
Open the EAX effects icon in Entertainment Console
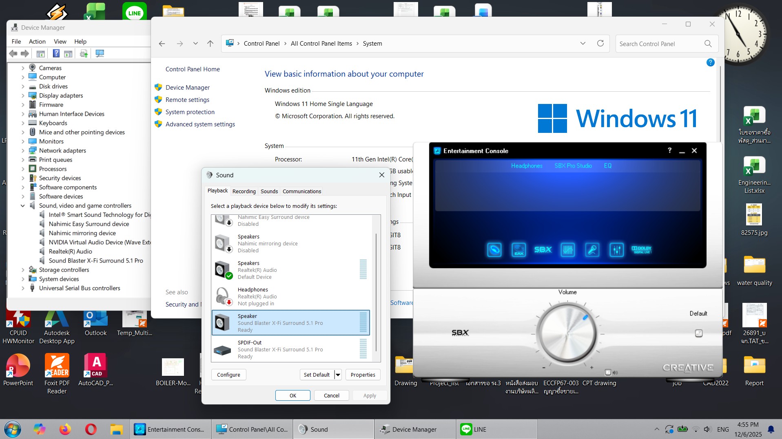click(518, 249)
